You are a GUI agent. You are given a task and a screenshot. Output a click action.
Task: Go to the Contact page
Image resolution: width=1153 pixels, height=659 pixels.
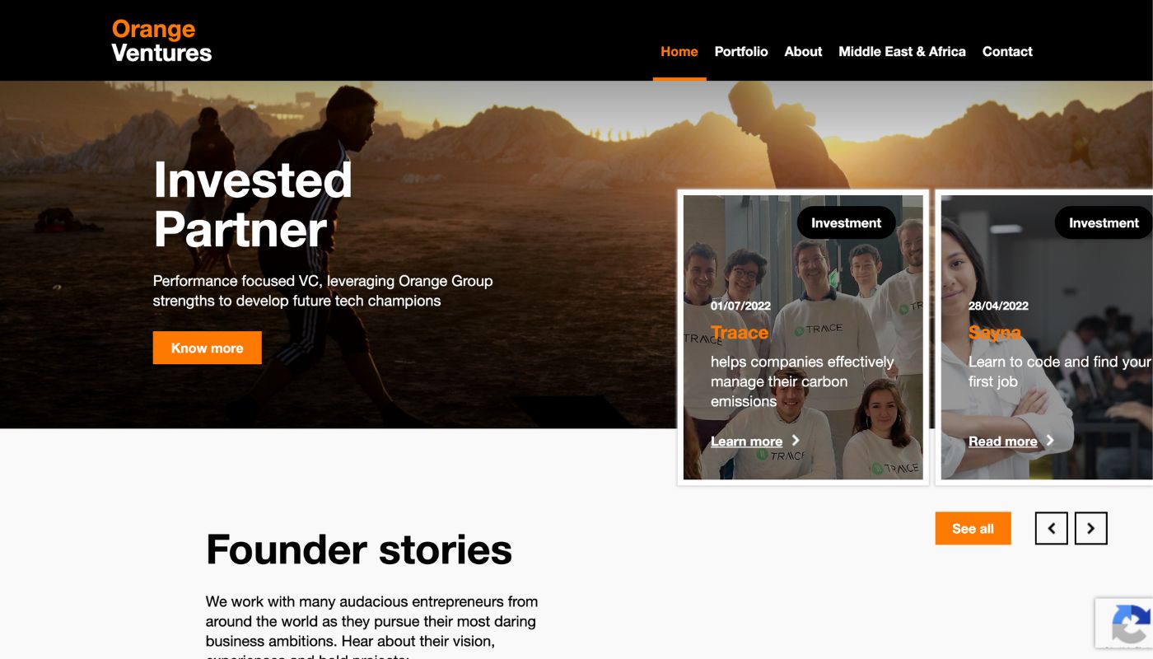click(x=1007, y=51)
